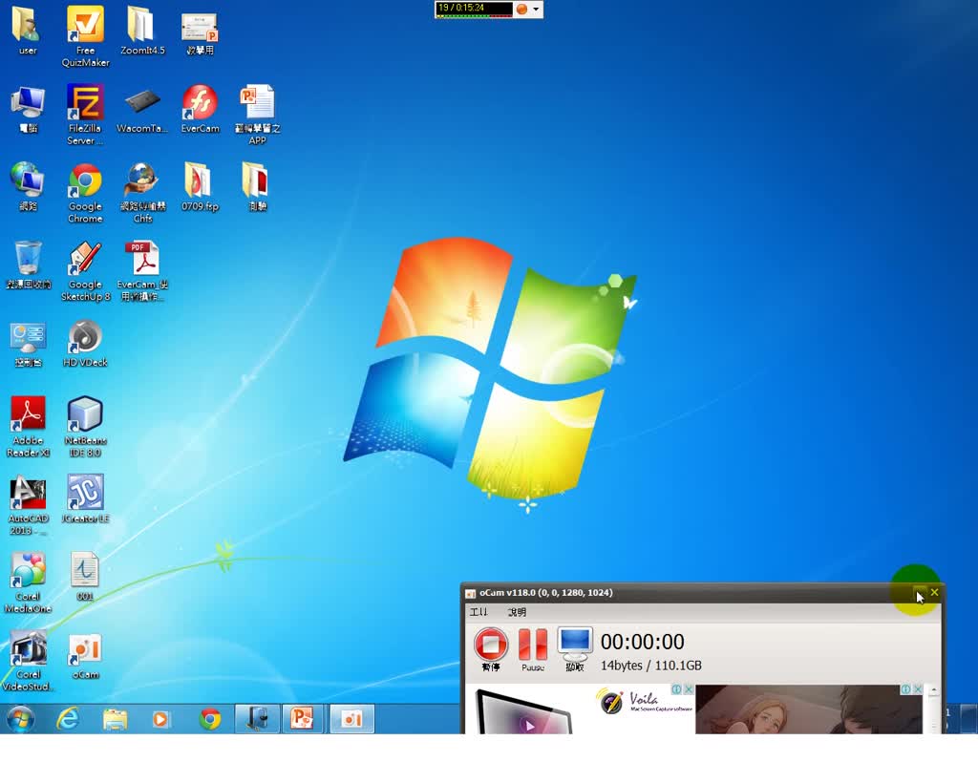Select the 教學用 PowerPoint file on the desktop
The height and width of the screenshot is (783, 978).
200,32
